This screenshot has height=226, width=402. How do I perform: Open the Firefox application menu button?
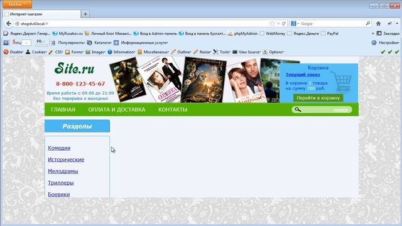pyautogui.click(x=17, y=4)
